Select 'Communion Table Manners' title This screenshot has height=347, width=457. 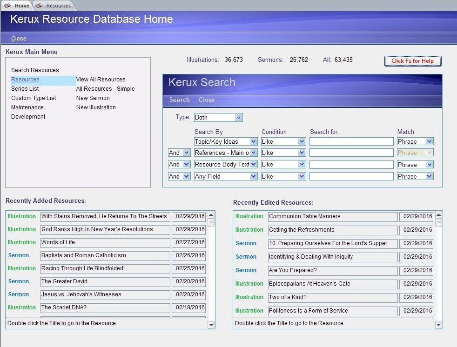click(x=333, y=216)
